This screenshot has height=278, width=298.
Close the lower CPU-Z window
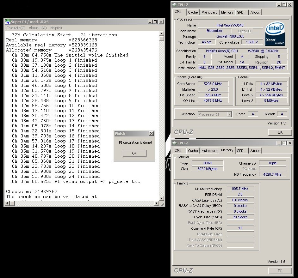(x=290, y=143)
